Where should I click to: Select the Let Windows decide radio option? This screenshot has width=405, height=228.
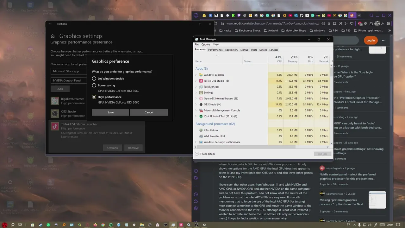108,79
